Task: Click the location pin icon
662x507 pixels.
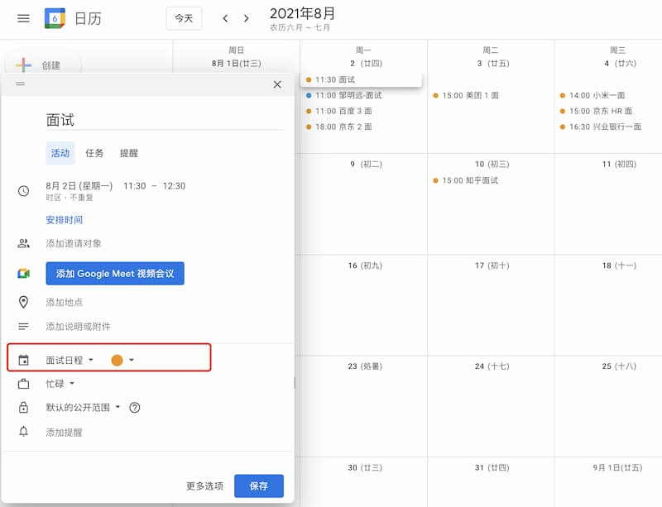Action: coord(24,302)
